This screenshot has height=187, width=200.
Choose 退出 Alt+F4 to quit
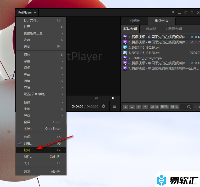point(41,171)
